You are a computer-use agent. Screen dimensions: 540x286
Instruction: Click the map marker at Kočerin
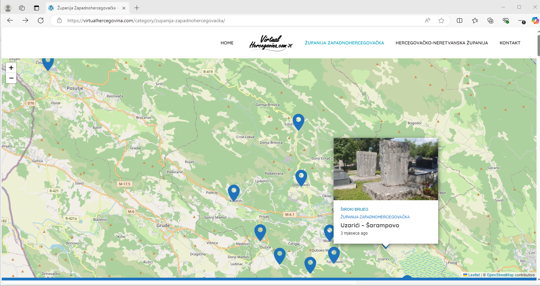234,192
